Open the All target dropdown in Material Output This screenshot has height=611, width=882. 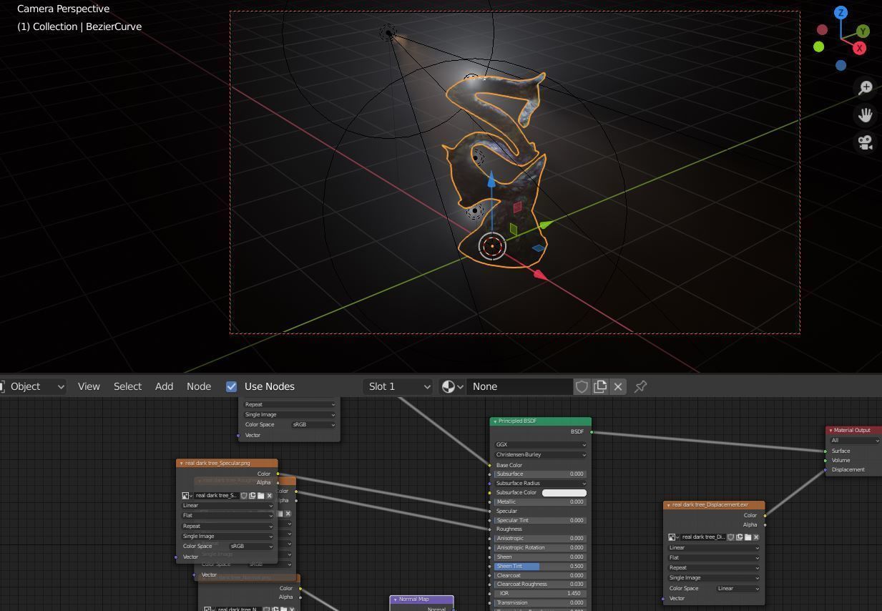pyautogui.click(x=855, y=440)
